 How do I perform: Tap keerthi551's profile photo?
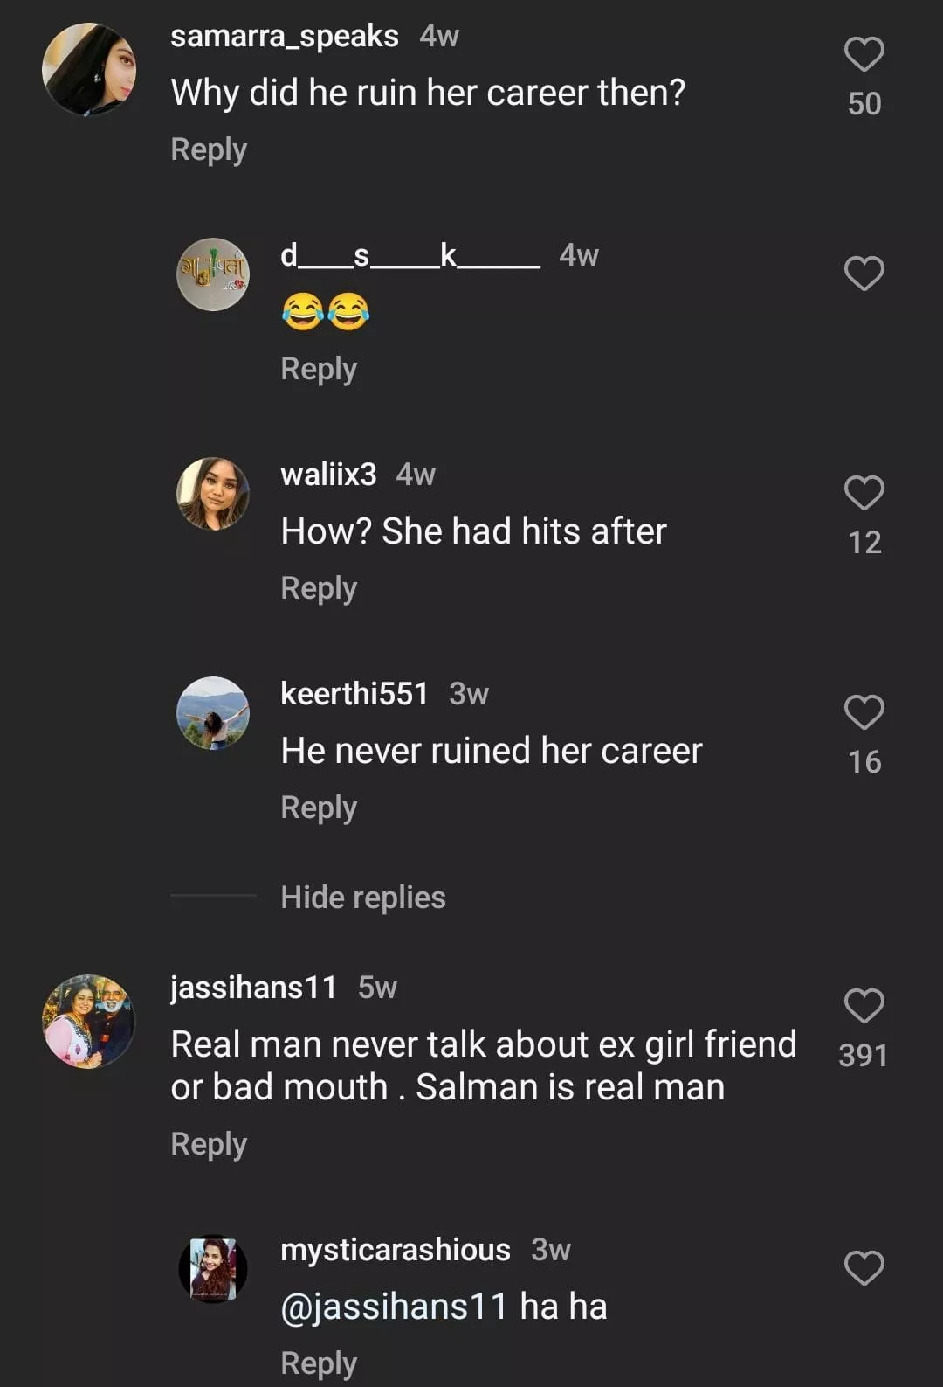[213, 713]
